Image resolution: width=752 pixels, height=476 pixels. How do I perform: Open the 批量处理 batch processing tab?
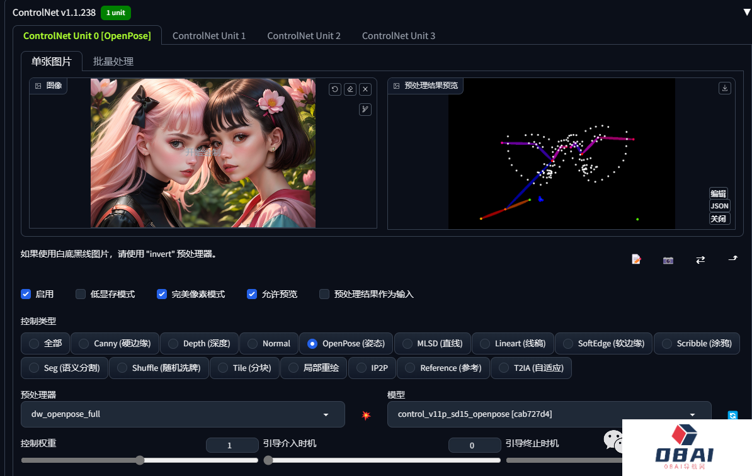pyautogui.click(x=113, y=62)
